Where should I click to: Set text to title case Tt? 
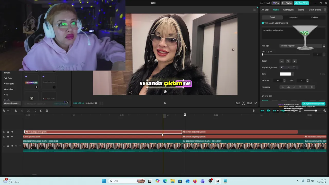click(294, 68)
